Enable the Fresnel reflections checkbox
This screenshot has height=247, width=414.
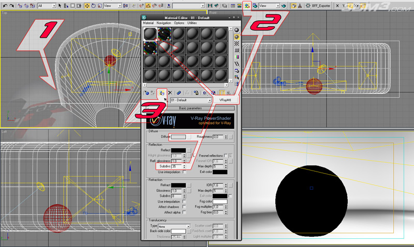click(x=226, y=156)
